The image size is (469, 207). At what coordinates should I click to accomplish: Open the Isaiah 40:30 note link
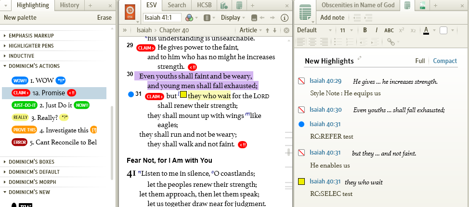tap(326, 110)
